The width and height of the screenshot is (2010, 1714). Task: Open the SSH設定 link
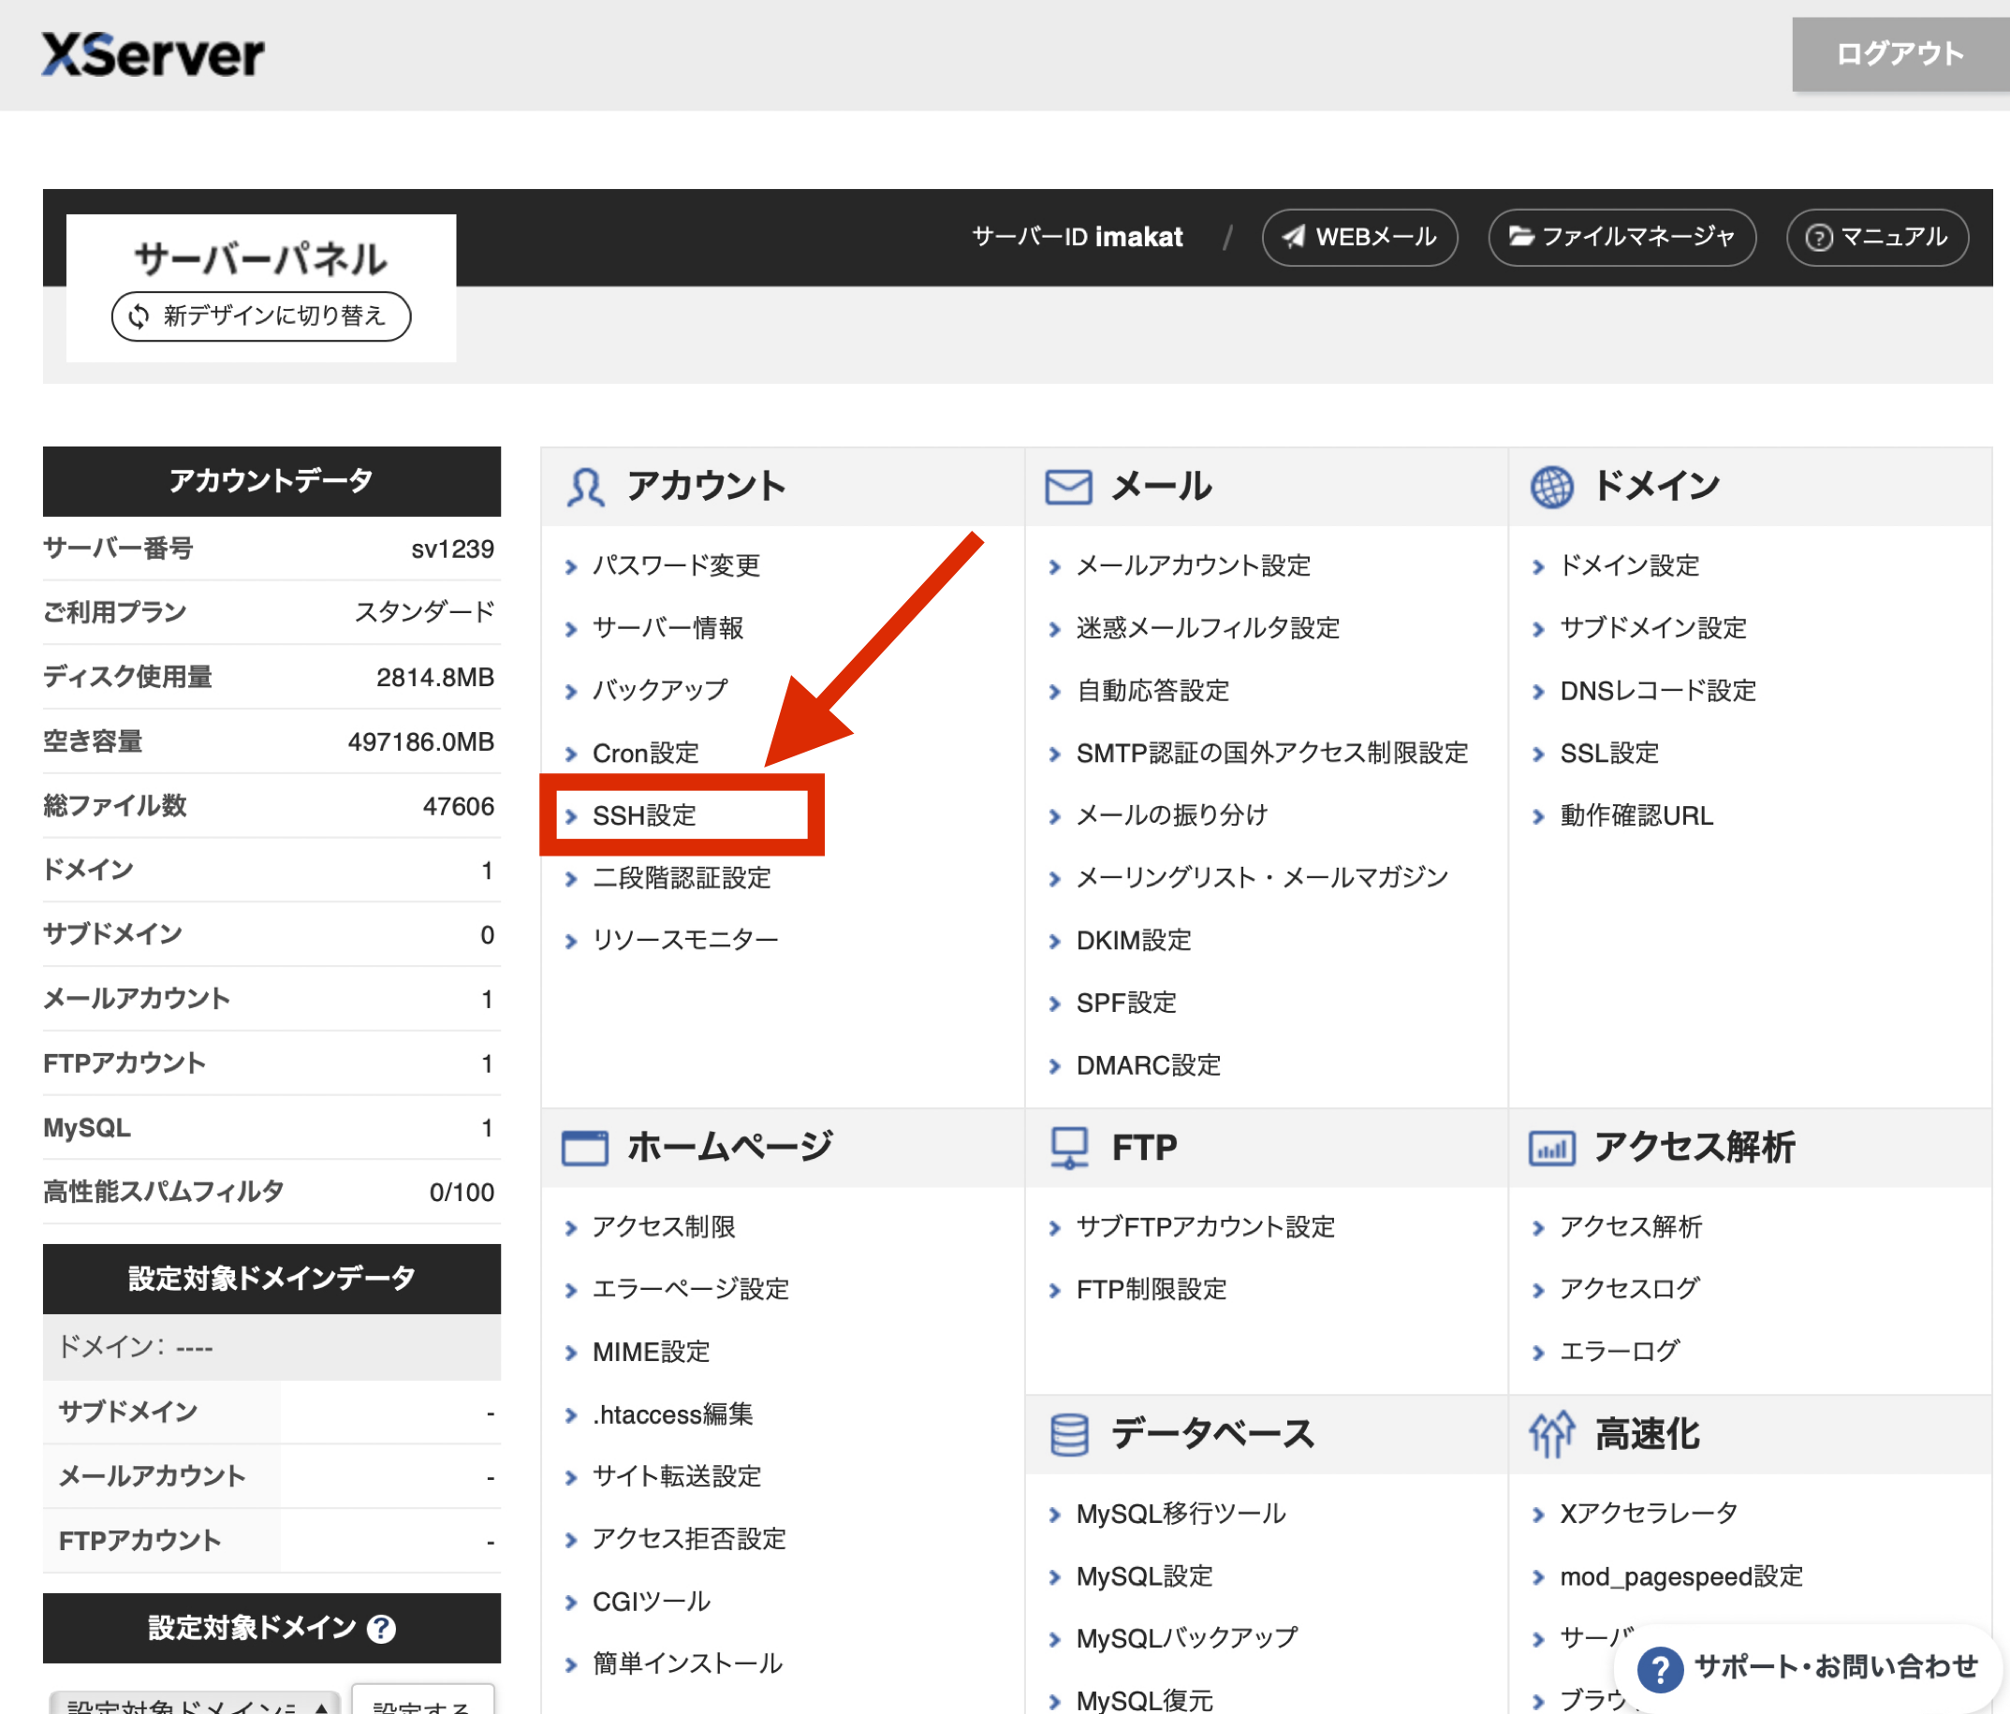click(x=644, y=815)
